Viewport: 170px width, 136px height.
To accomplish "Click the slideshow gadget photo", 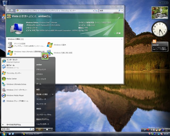I will click(160, 12).
